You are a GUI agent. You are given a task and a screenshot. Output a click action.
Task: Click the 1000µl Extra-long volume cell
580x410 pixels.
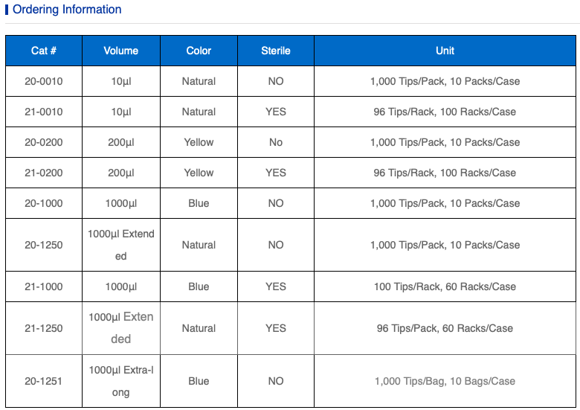121,381
